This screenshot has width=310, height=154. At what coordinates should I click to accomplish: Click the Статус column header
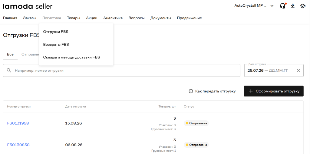click(x=189, y=107)
